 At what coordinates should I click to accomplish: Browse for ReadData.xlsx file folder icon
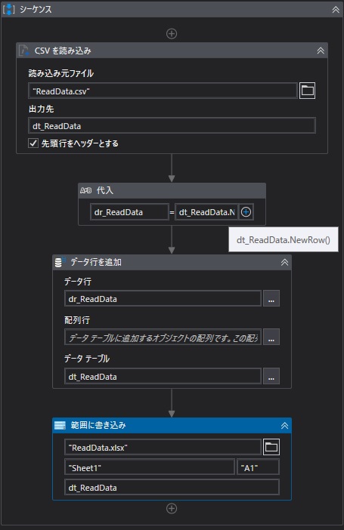[x=271, y=447]
